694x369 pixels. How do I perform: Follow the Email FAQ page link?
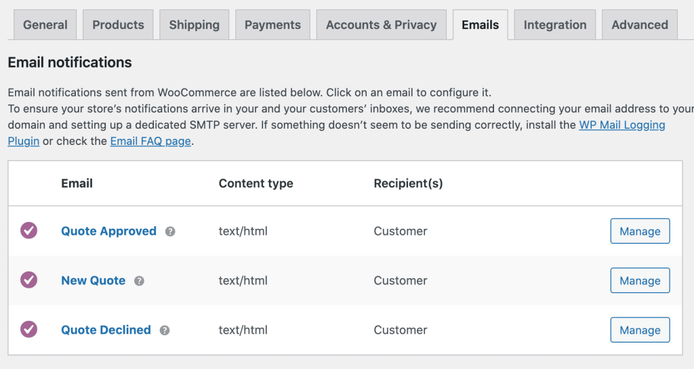tap(150, 141)
